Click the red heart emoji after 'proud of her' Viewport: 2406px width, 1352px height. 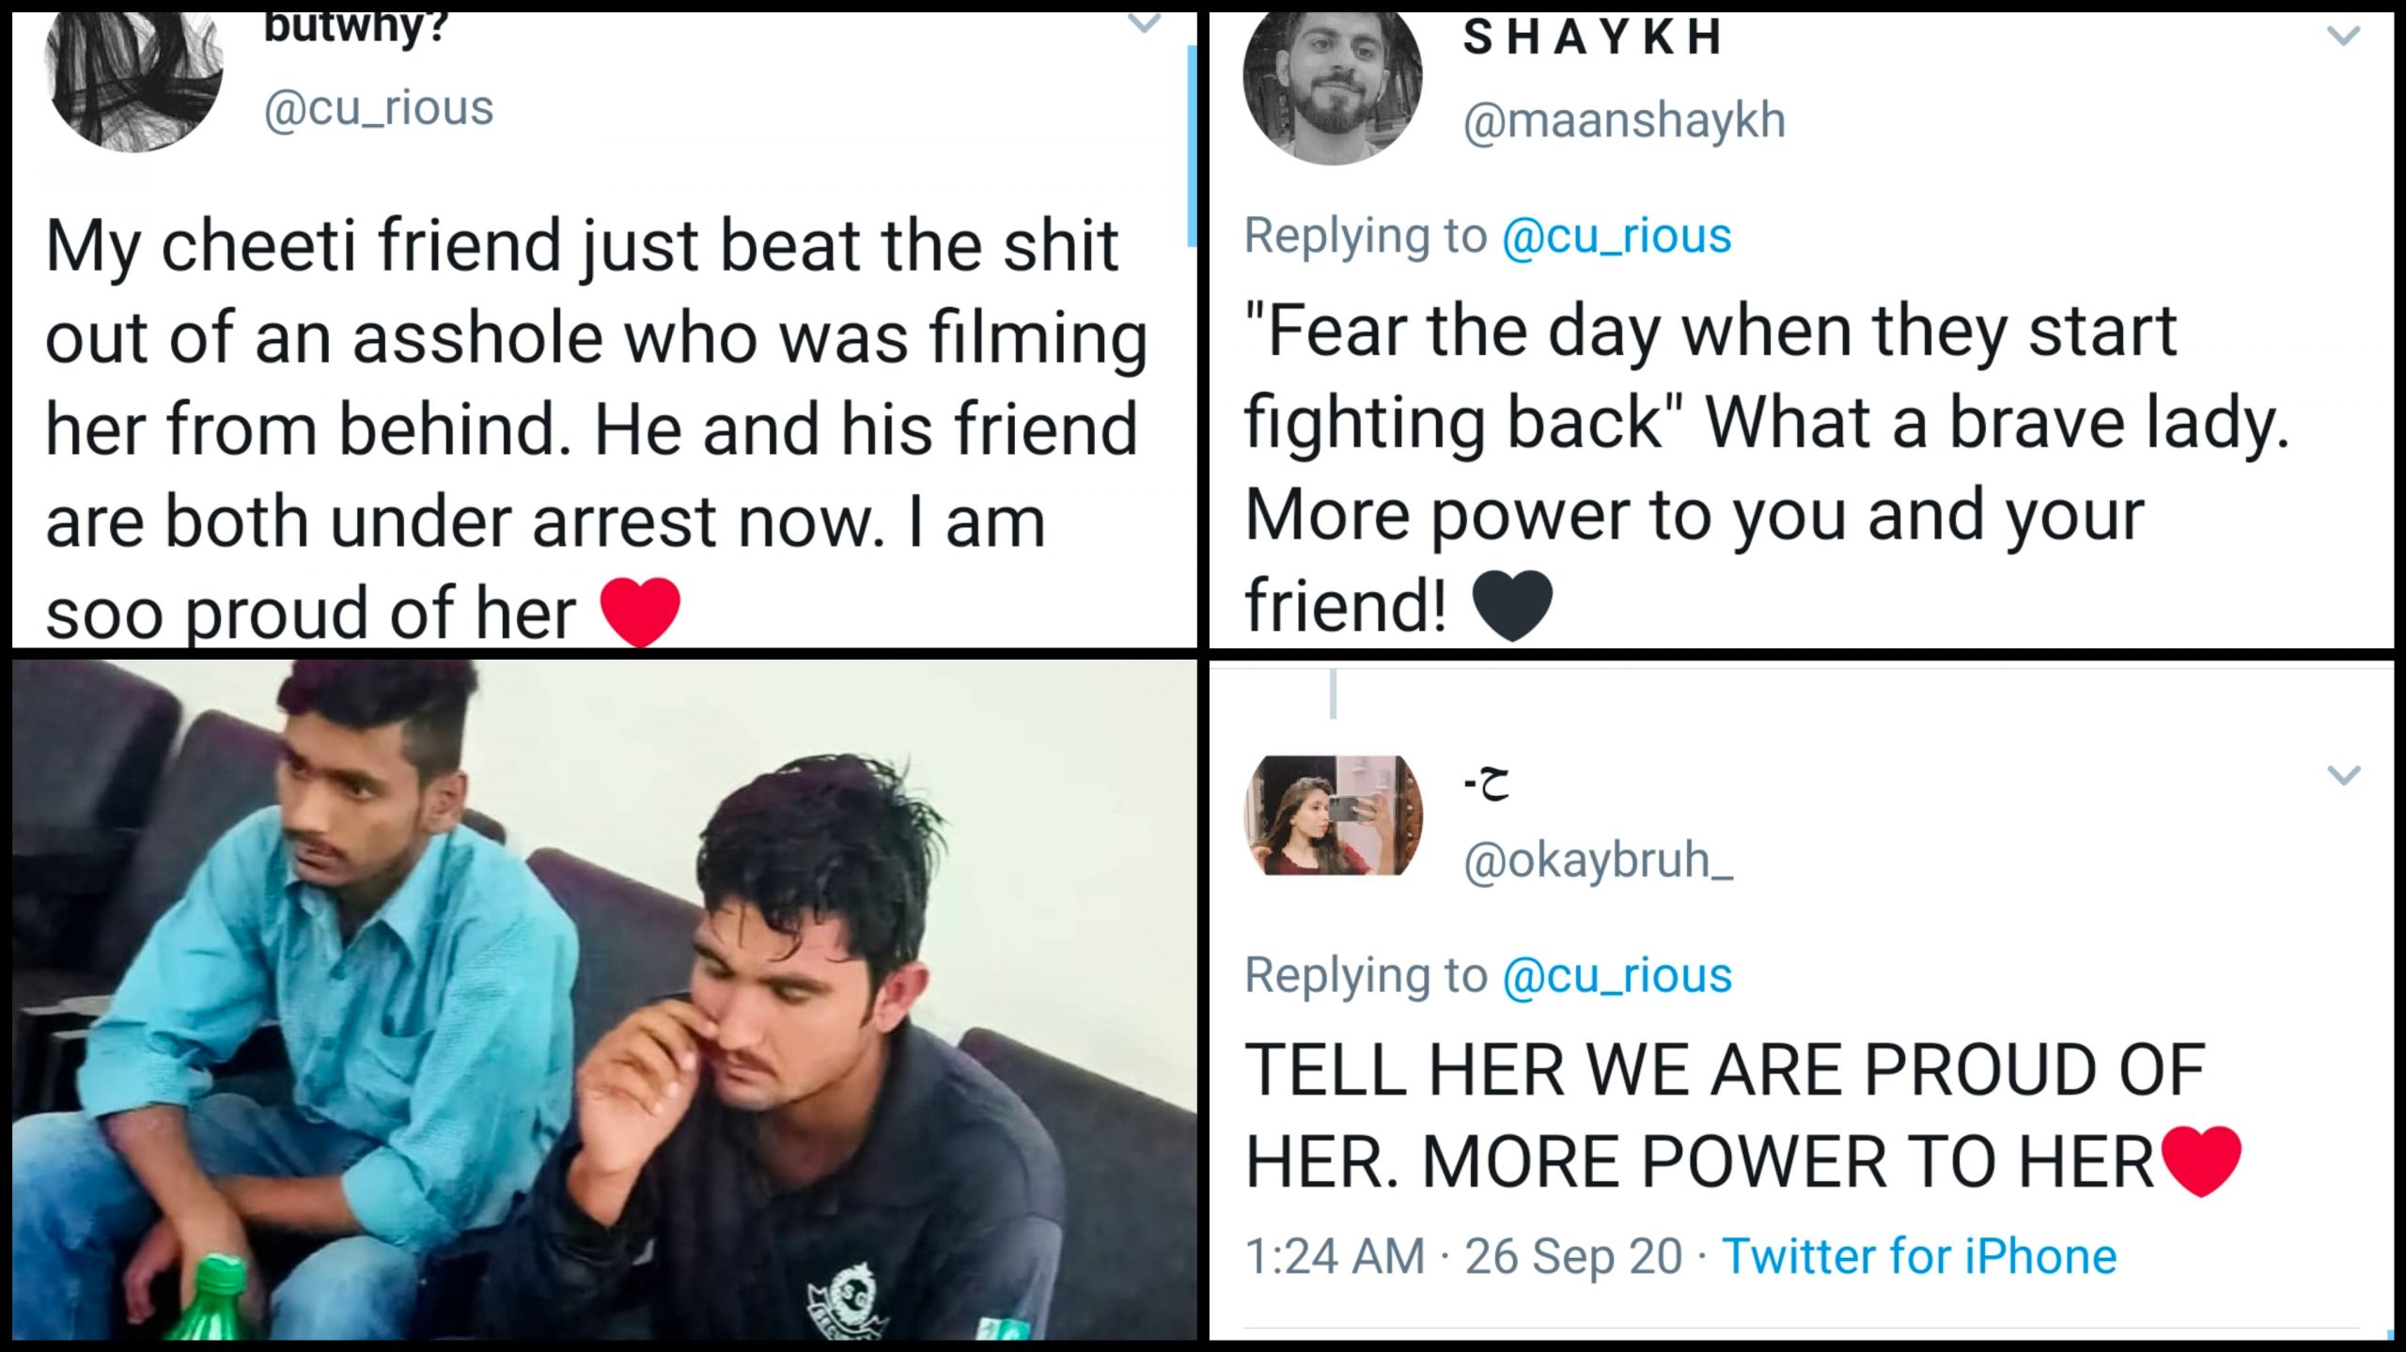coord(640,612)
